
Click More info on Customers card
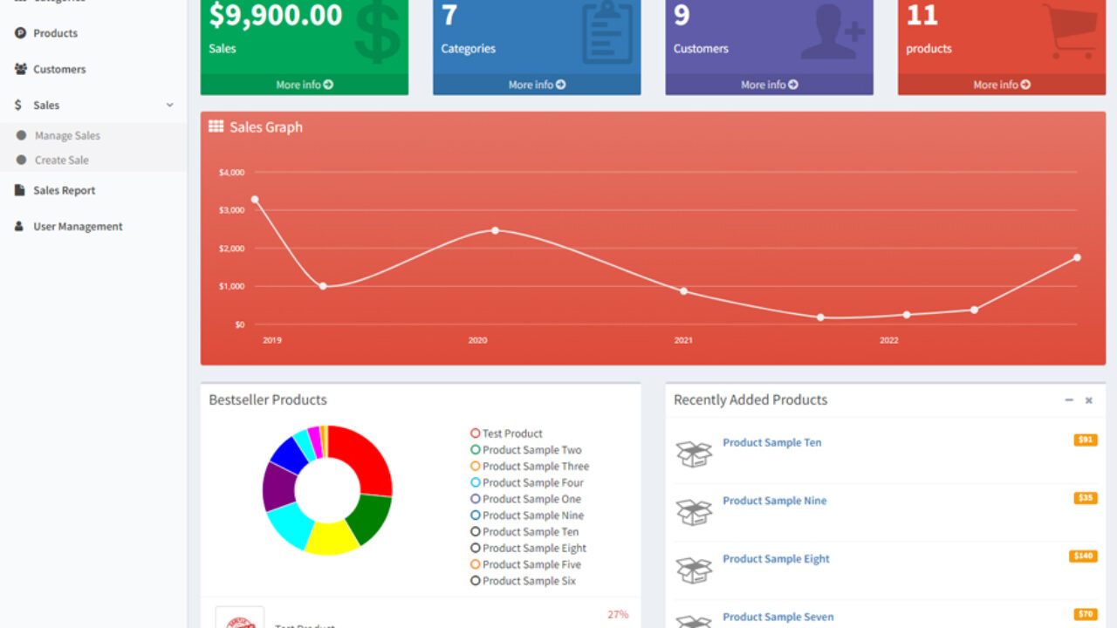[770, 85]
